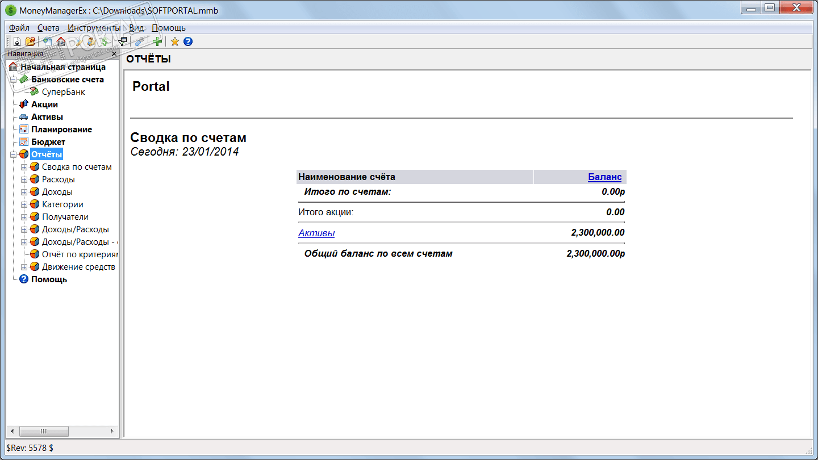Expand the Сводка по счетам report node
Screen dimensions: 818x460
pos(24,167)
